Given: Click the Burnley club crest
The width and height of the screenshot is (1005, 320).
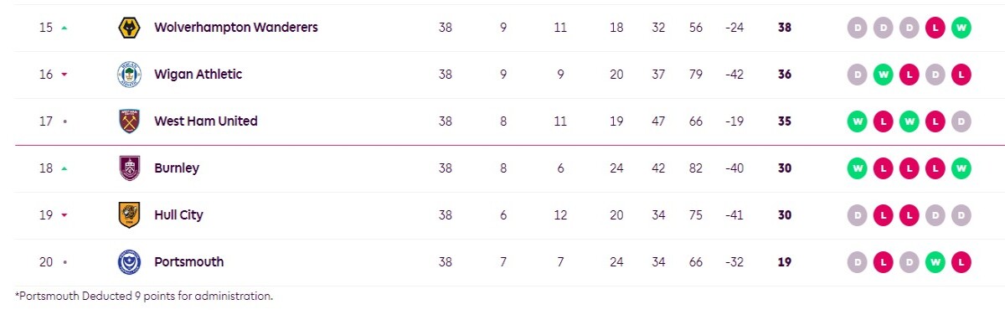Looking at the screenshot, I should 129,168.
